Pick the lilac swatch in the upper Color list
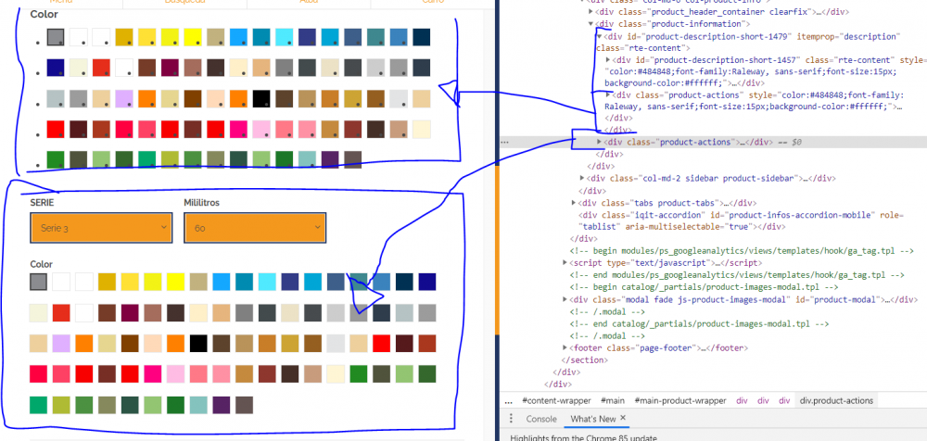This screenshot has width=927, height=441. point(123,98)
